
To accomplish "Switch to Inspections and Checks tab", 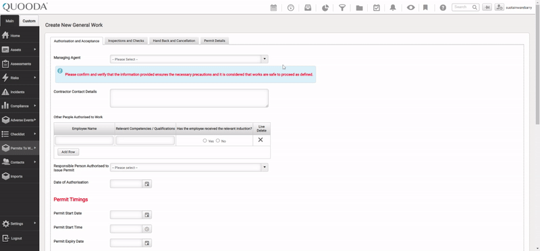I will [x=126, y=40].
